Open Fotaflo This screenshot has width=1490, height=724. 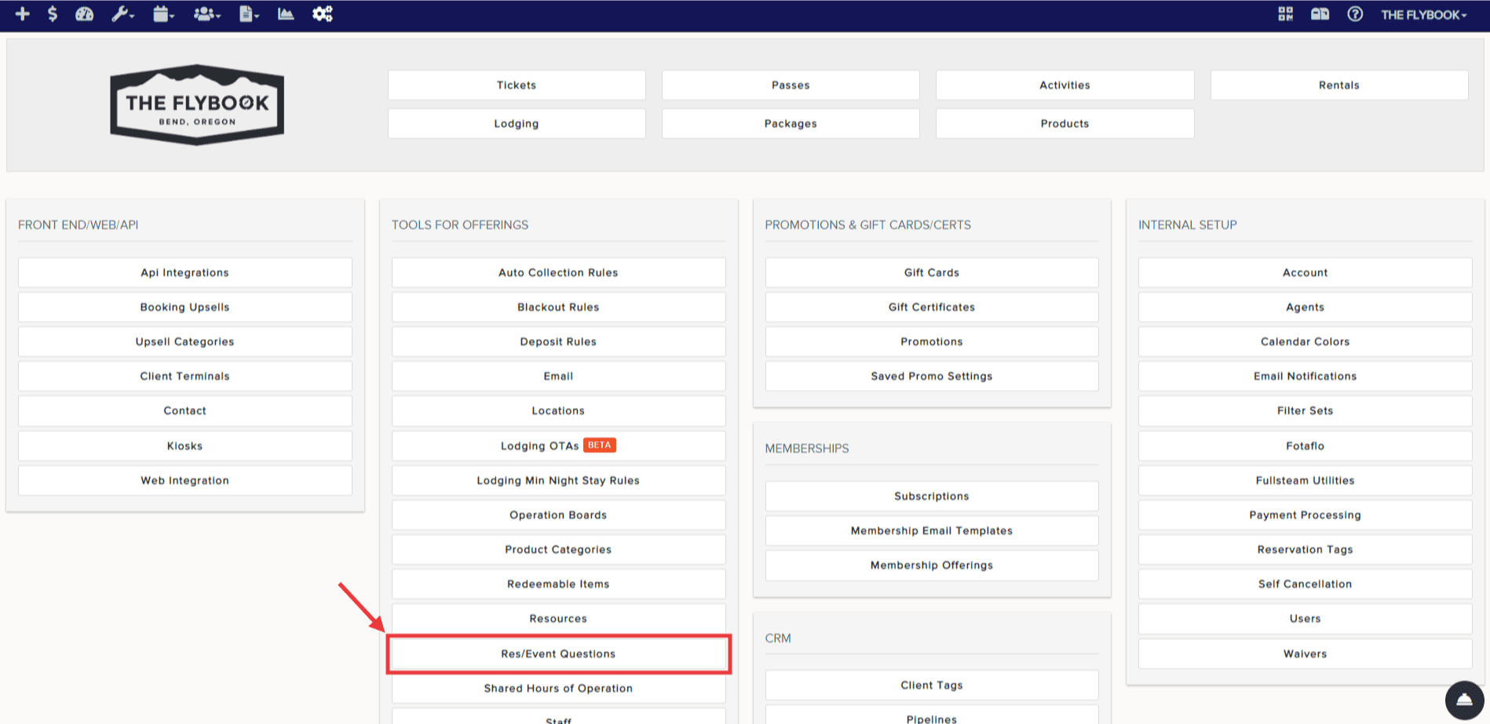click(1306, 446)
